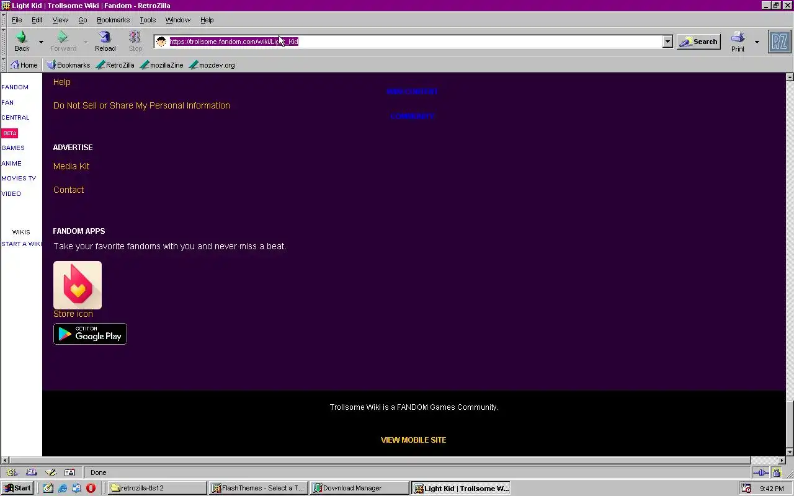Open the GAMES sidebar link
This screenshot has height=496, width=794.
[13, 148]
